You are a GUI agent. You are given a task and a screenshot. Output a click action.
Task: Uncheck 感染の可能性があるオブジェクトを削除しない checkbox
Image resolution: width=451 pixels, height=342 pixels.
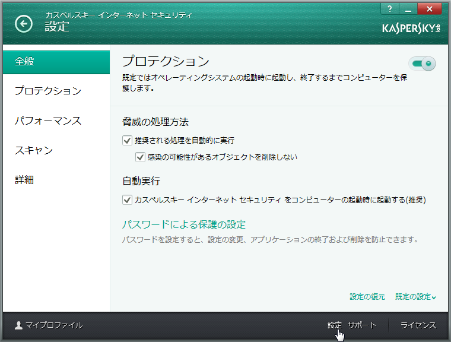pos(140,157)
